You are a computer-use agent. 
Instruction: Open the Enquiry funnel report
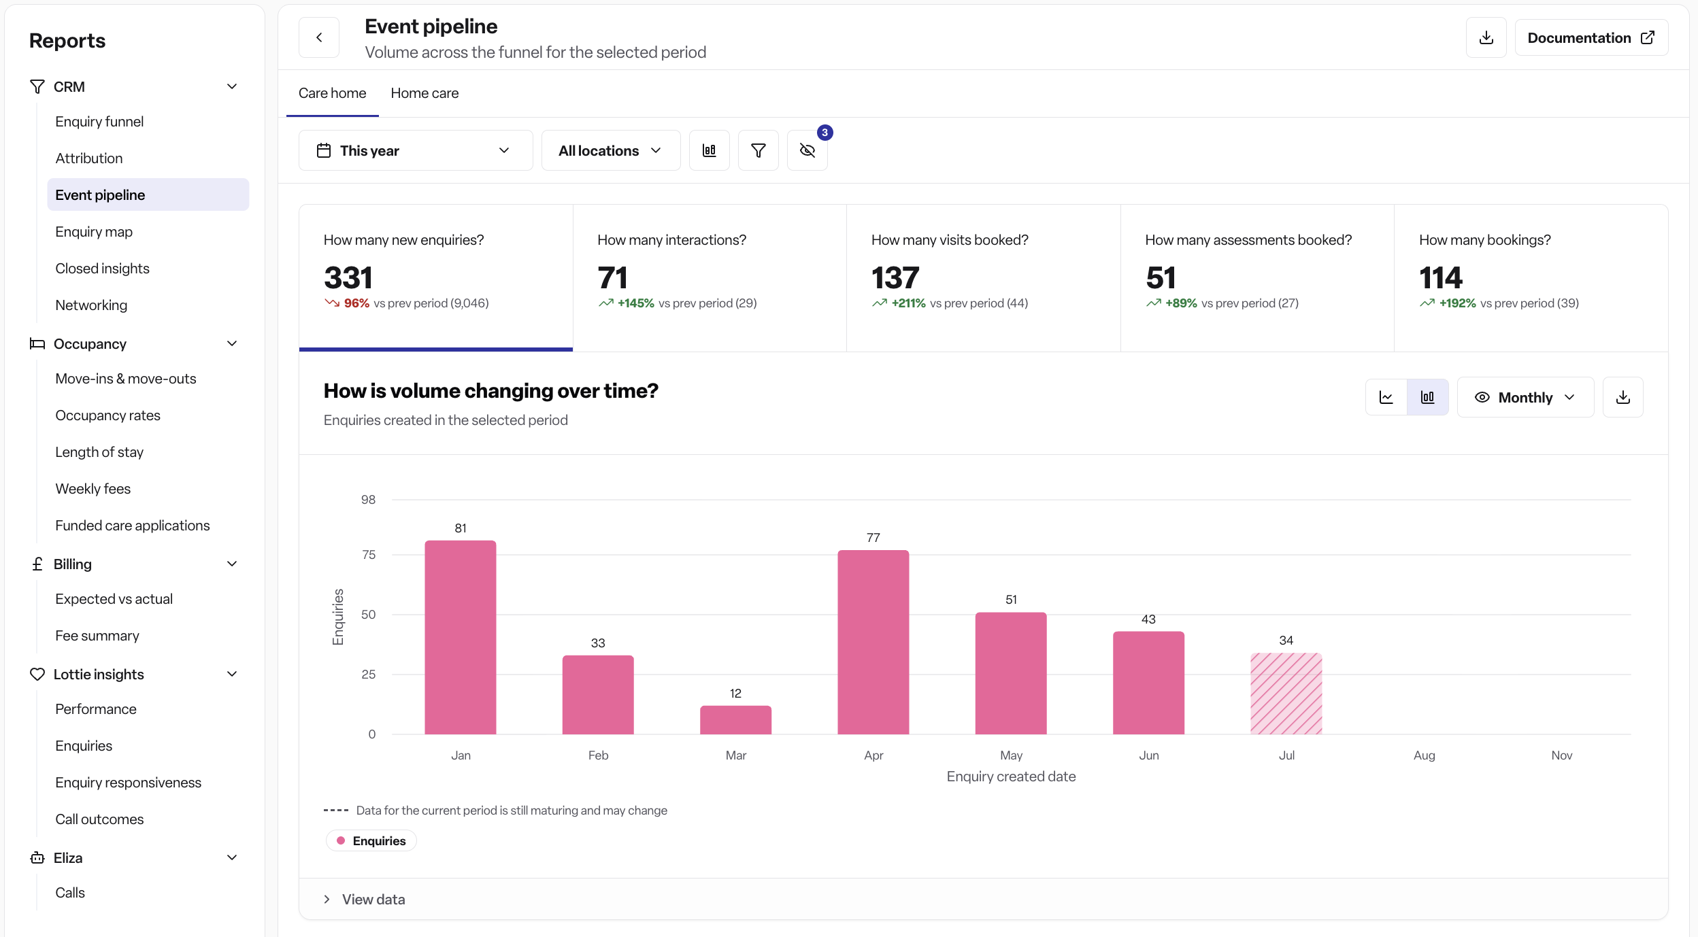[148, 122]
